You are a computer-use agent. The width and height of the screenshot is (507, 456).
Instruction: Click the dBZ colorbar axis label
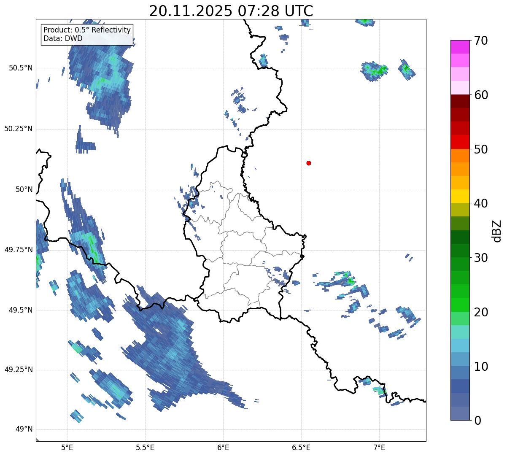(497, 231)
